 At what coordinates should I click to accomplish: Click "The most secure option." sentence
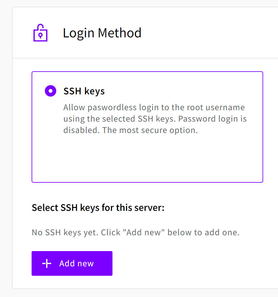(150, 130)
